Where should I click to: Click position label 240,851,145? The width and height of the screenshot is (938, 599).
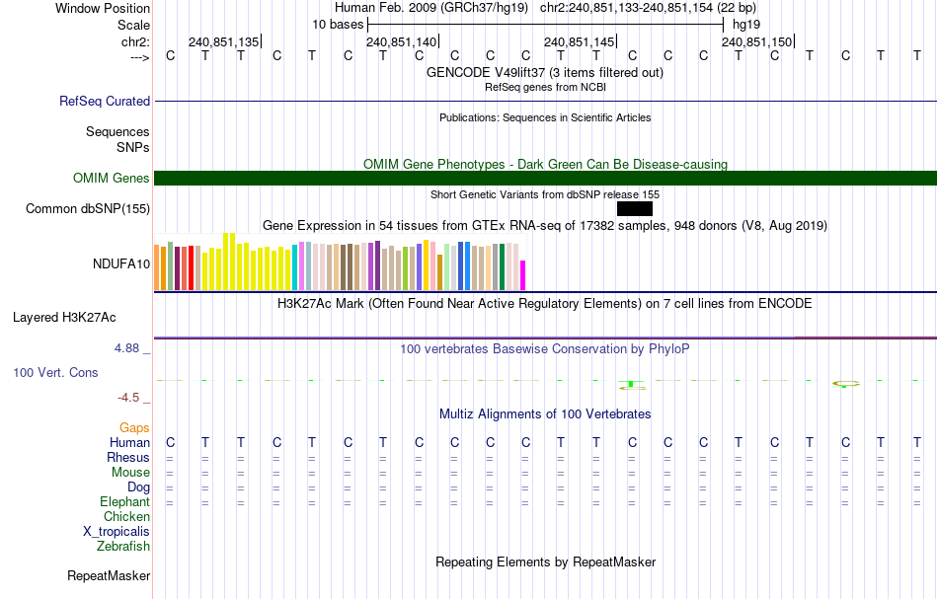pyautogui.click(x=579, y=41)
